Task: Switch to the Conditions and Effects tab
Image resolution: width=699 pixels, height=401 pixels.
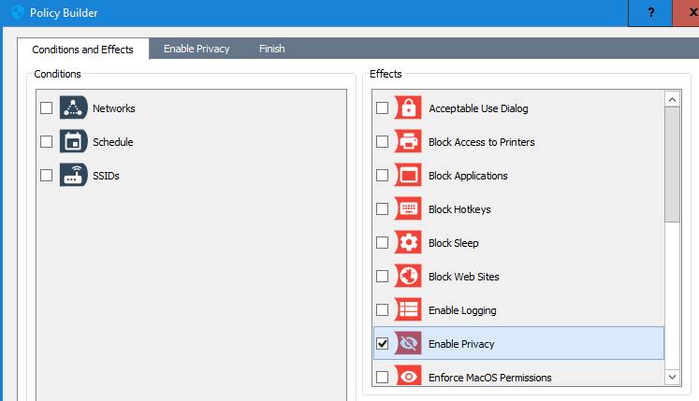Action: coord(83,49)
